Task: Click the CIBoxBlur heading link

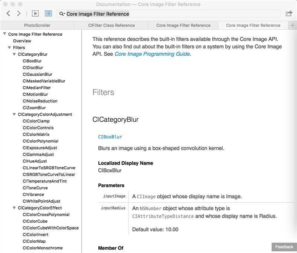Action: 110,137
